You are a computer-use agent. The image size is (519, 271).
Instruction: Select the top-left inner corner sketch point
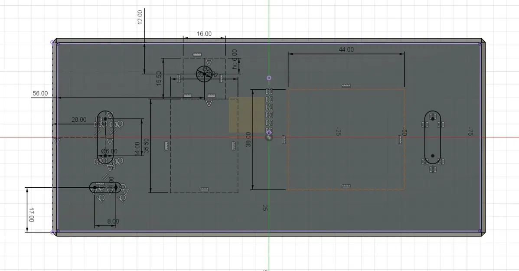point(58,43)
